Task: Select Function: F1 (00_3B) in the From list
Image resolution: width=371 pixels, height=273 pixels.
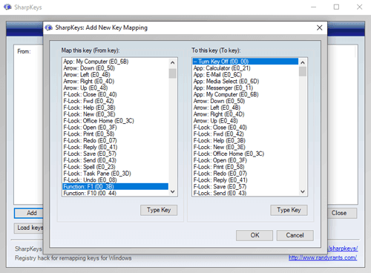Action: click(x=115, y=187)
